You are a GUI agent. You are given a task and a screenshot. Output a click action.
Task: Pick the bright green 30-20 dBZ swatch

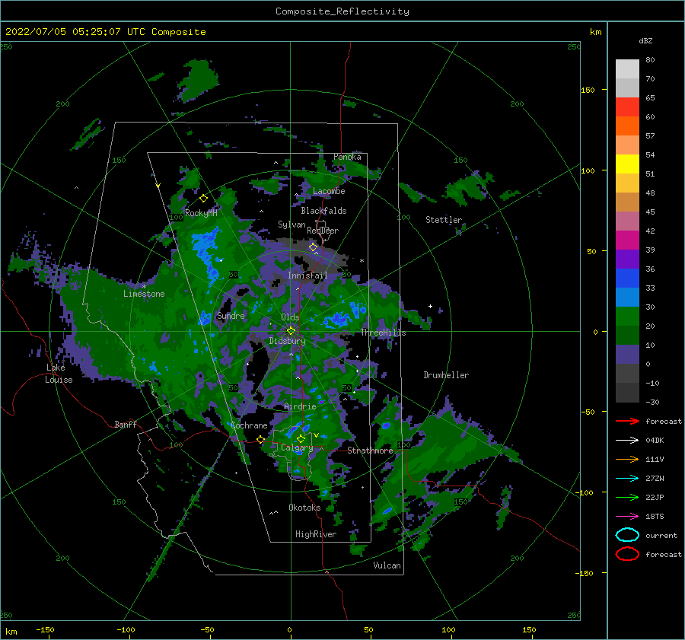pos(627,317)
